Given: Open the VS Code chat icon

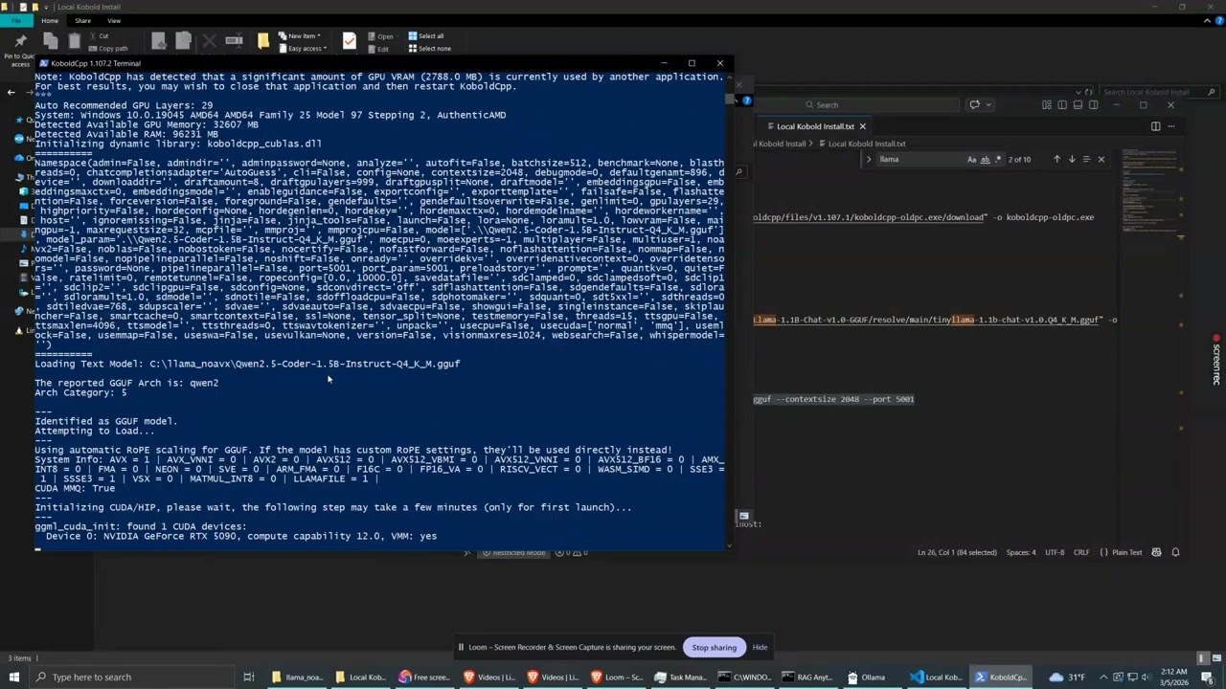Looking at the screenshot, I should (974, 104).
